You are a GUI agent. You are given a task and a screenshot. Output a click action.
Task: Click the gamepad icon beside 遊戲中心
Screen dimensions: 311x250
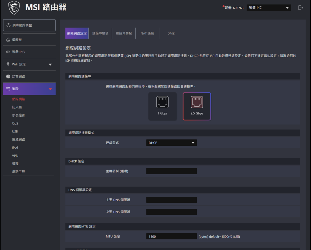8,52
